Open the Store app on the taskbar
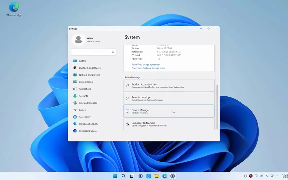This screenshot has width=288, height=180. click(149, 176)
